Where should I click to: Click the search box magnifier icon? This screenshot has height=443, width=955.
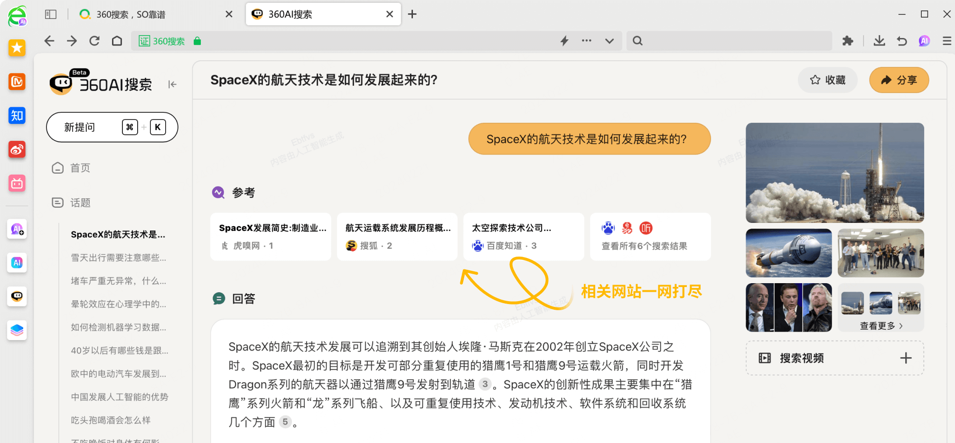(x=637, y=41)
